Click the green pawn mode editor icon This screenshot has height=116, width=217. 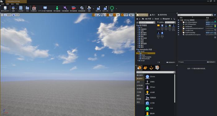[57, 8]
